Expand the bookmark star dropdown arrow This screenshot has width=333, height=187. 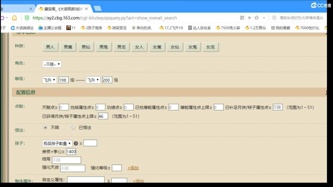coord(264,18)
